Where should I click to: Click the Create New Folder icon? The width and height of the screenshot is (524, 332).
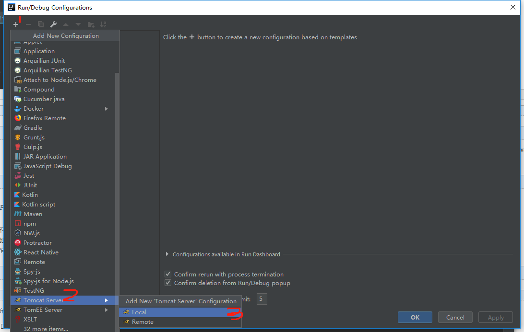point(91,24)
